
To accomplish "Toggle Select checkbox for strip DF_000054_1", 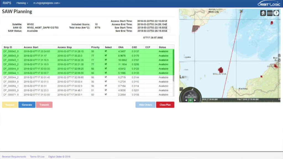I will coord(106,86).
